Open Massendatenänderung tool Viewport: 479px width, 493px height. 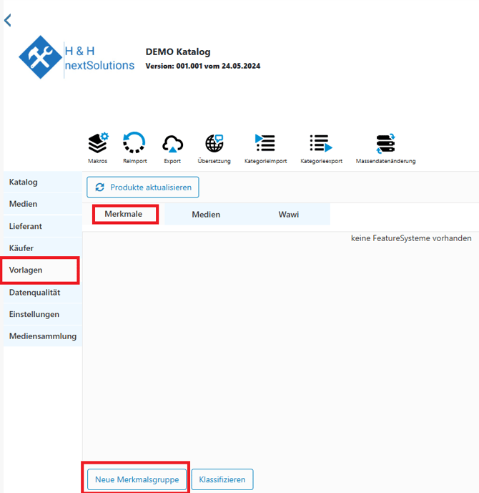coord(385,144)
